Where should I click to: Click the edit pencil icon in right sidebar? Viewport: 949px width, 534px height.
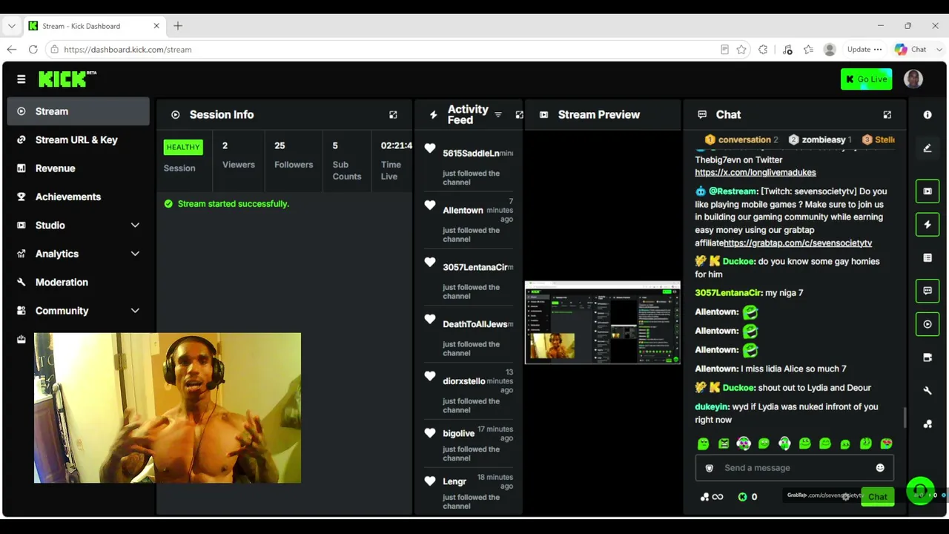(x=927, y=148)
